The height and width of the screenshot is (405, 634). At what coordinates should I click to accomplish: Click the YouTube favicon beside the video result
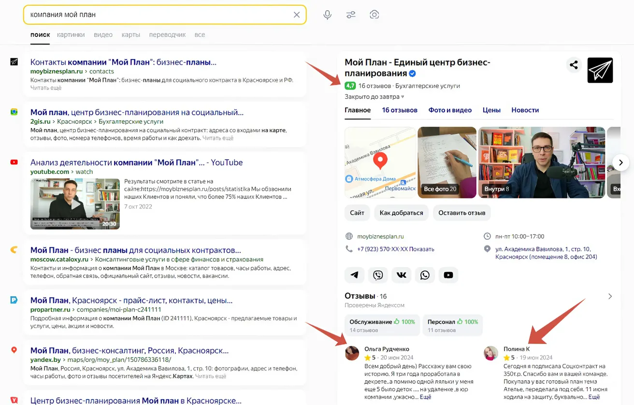tap(14, 162)
